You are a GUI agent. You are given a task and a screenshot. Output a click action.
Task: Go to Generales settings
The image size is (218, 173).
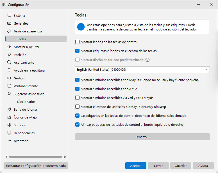[x=36, y=23]
